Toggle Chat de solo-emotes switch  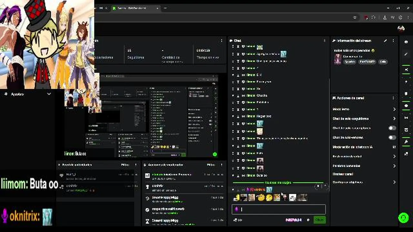pyautogui.click(x=392, y=138)
